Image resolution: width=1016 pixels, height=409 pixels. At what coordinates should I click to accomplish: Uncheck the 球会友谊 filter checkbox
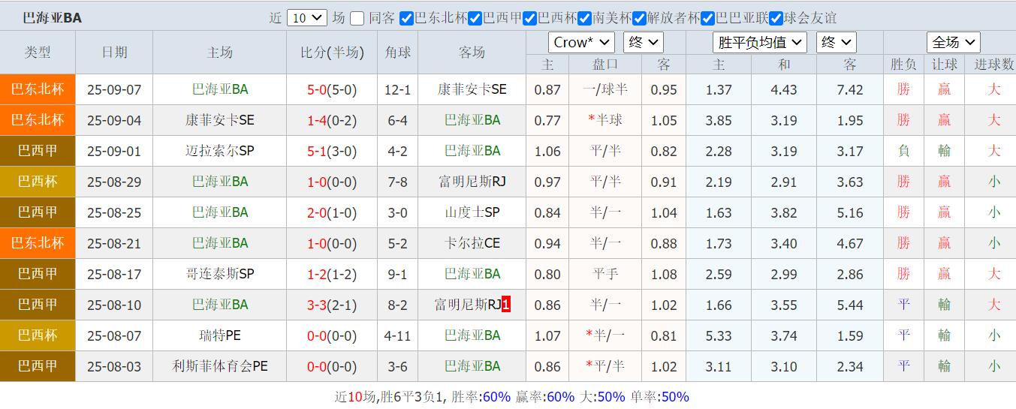(776, 18)
